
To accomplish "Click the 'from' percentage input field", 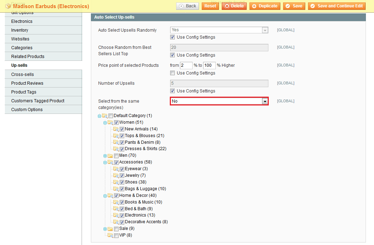I will (x=186, y=65).
